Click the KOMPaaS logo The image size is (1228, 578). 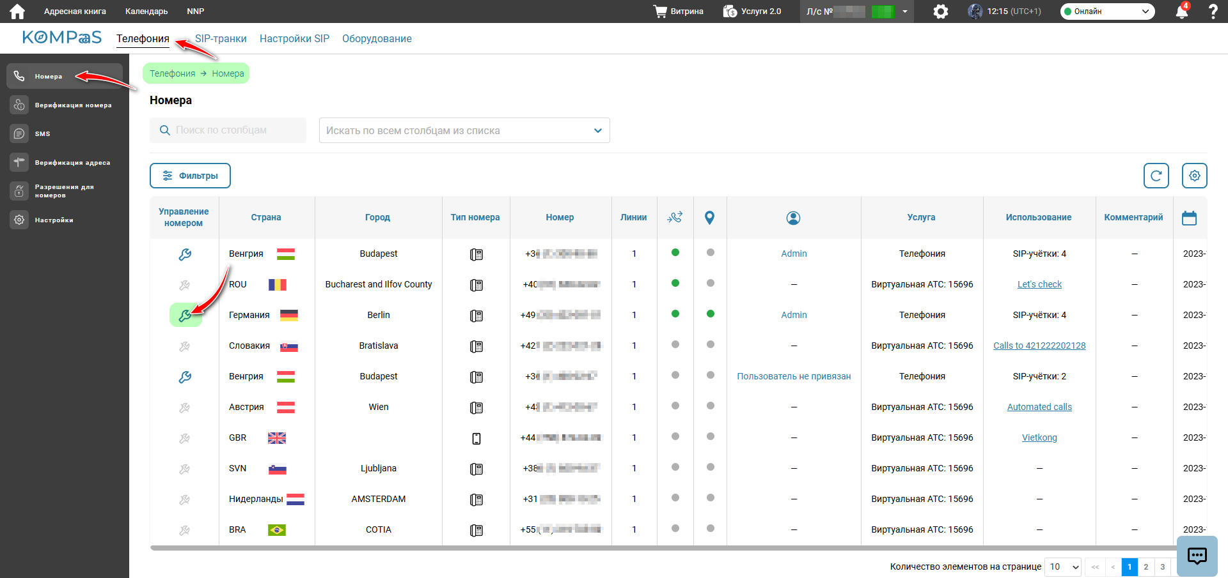click(62, 38)
